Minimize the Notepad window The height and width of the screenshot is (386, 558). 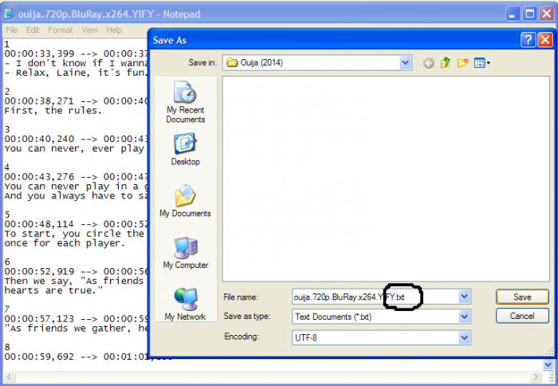pos(513,14)
